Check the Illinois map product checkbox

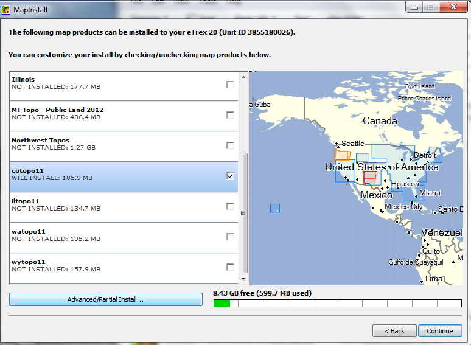230,85
